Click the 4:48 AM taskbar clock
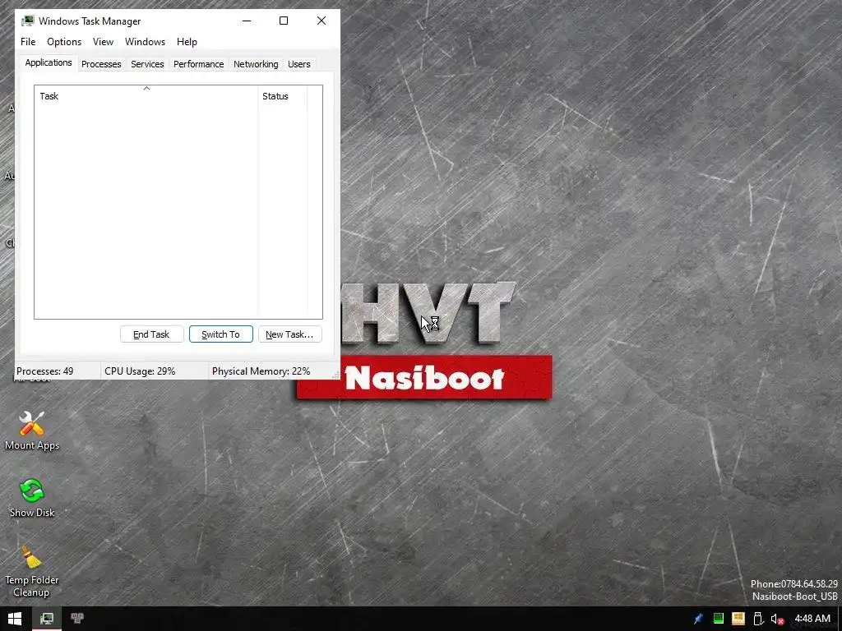 (812, 619)
